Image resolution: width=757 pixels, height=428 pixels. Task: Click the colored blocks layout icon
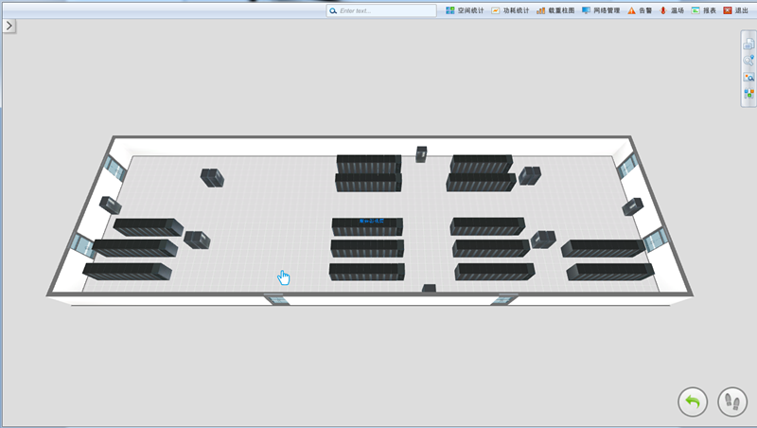click(x=748, y=93)
